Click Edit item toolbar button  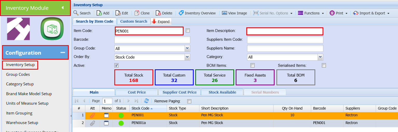[x=122, y=13]
